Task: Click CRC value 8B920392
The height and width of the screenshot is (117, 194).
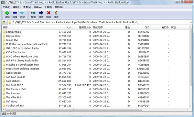Action: click(x=144, y=32)
